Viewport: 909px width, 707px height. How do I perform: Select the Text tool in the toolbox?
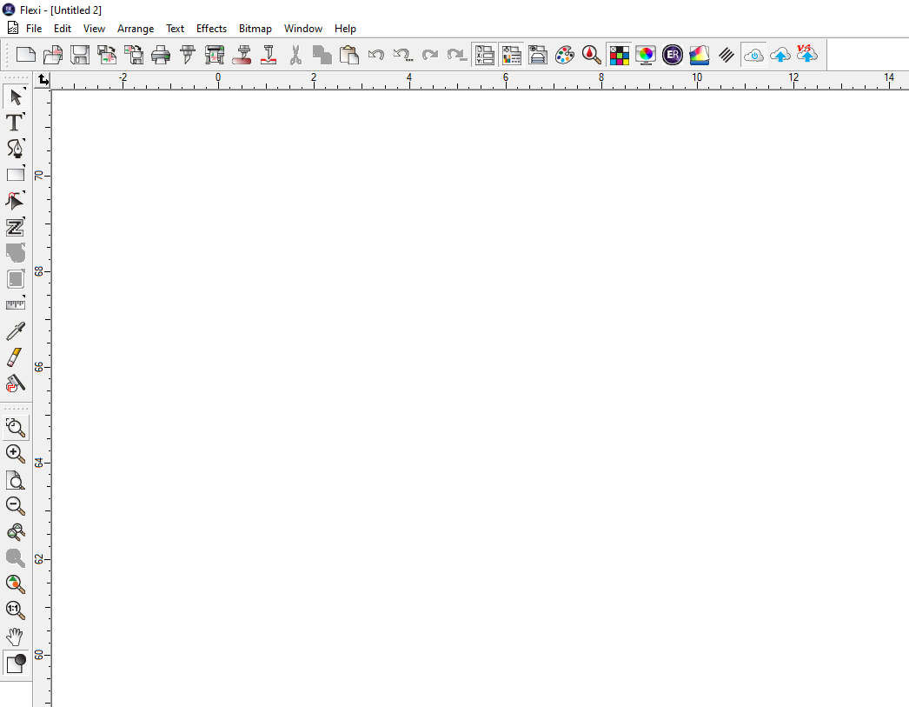click(x=15, y=123)
